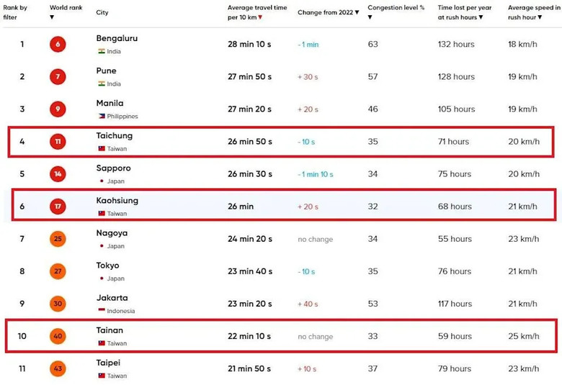562x385 pixels.
Task: Click Bengaluru's red world rank 6 badge
Action: (x=58, y=45)
